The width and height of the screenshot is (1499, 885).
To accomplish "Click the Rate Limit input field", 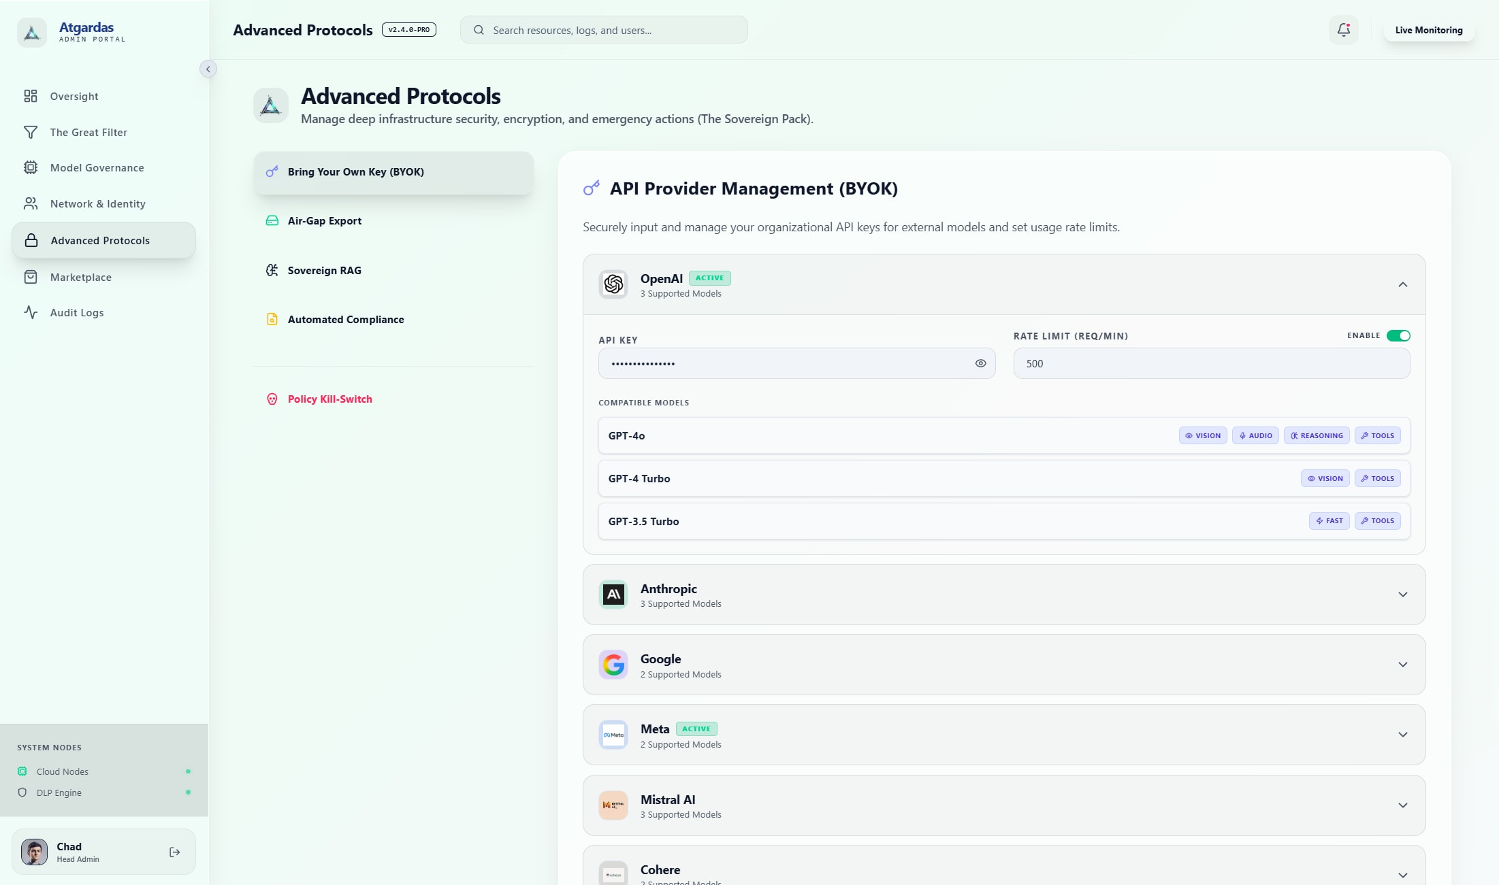I will 1211,363.
